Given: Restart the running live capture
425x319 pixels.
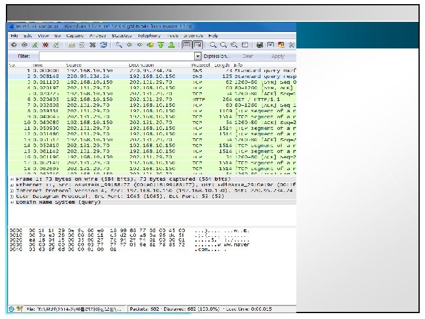Looking at the screenshot, I should click(56, 45).
